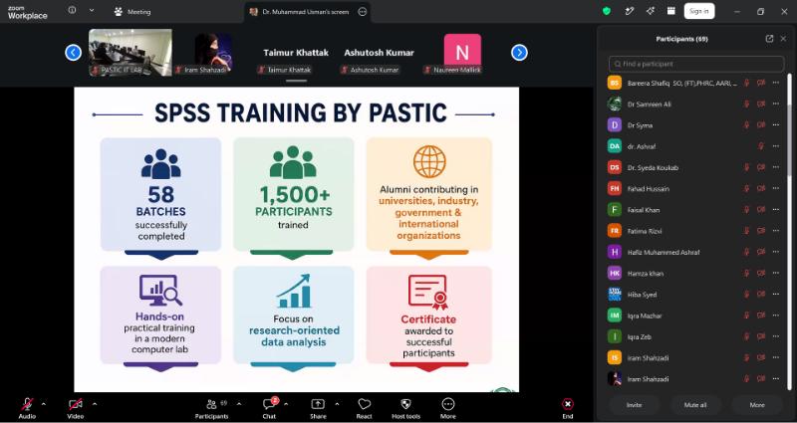
Task: Open the annotate pen icon in title bar
Action: pos(630,11)
